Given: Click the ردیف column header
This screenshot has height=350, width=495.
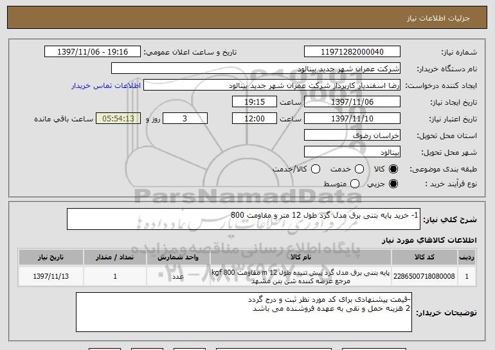Looking at the screenshot, I should pos(467,258).
